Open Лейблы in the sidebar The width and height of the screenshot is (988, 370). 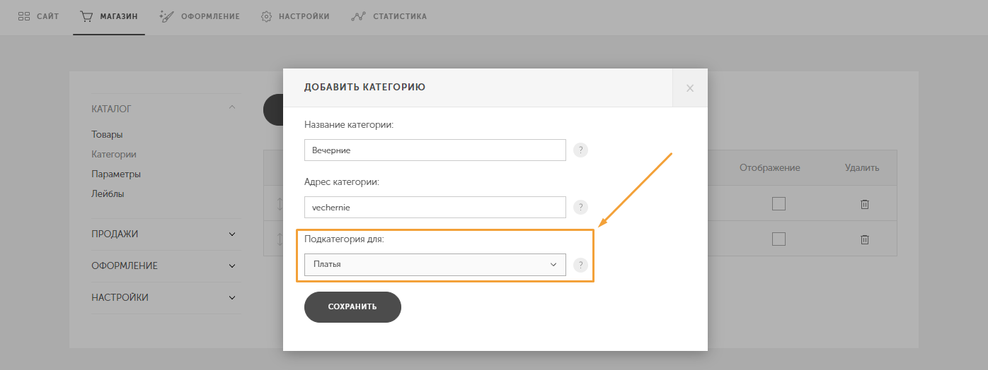[108, 193]
